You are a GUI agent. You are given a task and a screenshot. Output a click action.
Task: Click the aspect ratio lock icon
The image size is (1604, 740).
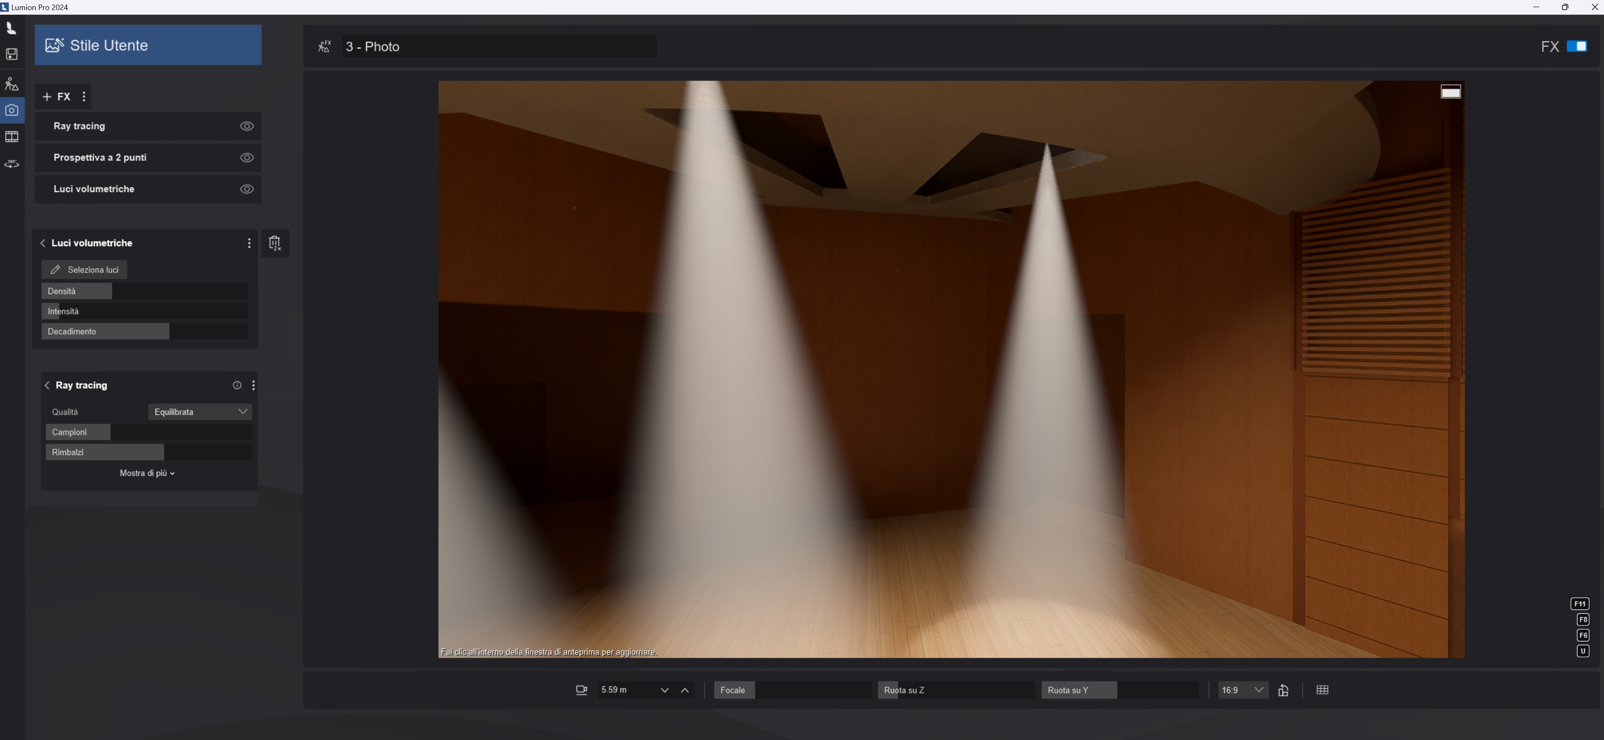tap(1283, 690)
